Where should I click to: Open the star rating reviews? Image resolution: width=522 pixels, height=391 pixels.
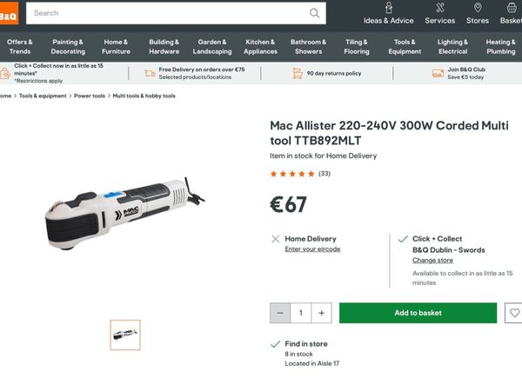(300, 174)
